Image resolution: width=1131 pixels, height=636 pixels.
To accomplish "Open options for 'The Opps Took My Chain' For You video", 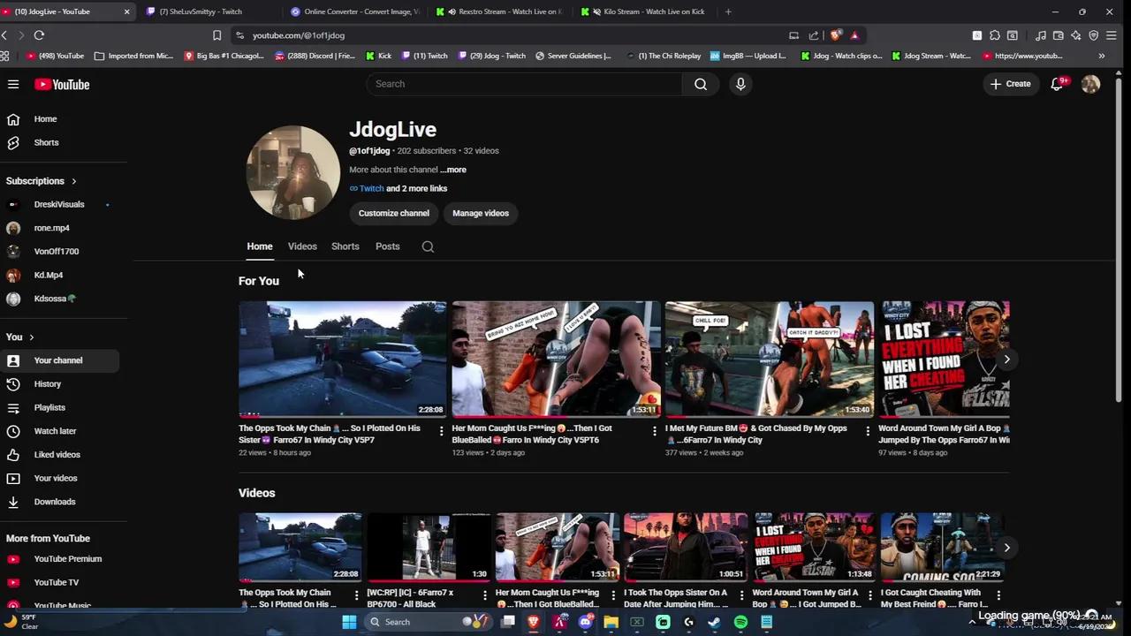I will pos(441,431).
